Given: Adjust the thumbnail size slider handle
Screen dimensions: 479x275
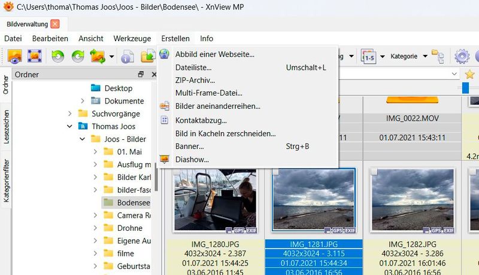Looking at the screenshot, I should 465,88.
